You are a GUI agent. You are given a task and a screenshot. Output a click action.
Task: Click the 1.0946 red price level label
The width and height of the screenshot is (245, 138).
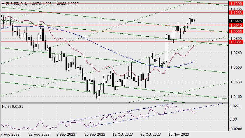[x=236, y=25]
